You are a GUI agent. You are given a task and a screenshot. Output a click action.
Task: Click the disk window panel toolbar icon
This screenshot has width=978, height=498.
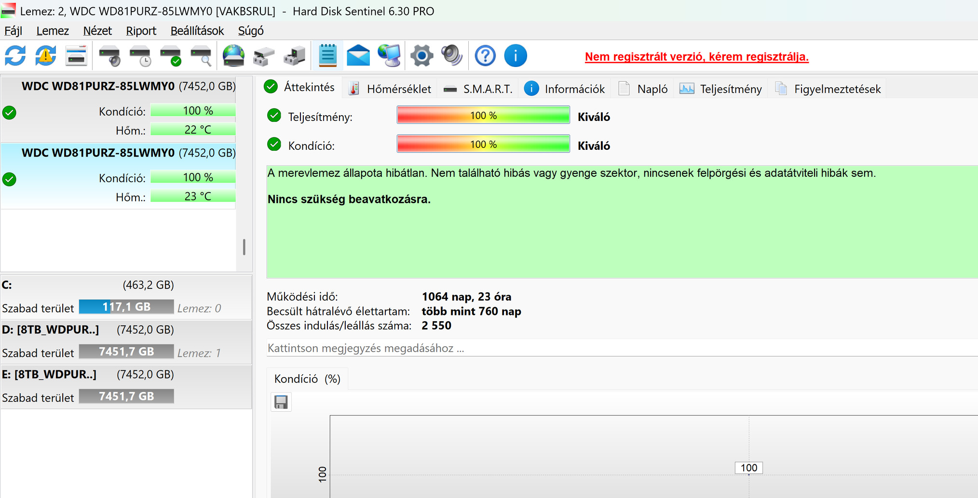point(76,56)
